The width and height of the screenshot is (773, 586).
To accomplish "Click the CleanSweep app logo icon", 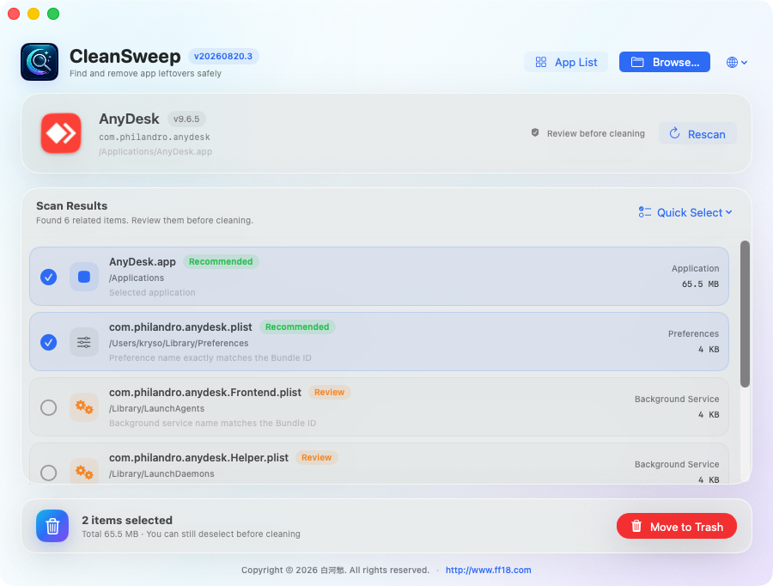I will 40,62.
